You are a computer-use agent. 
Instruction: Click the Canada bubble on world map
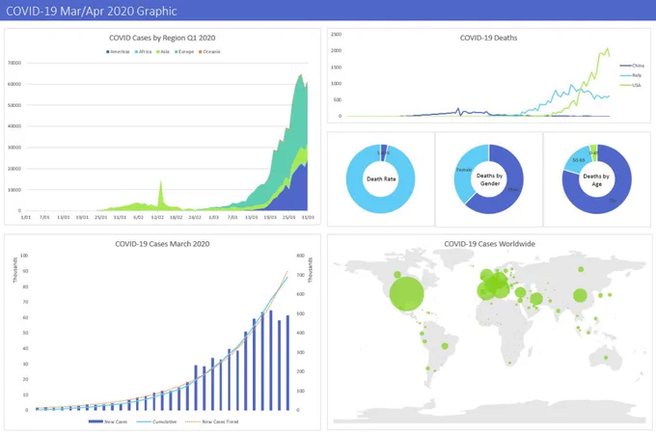397,275
